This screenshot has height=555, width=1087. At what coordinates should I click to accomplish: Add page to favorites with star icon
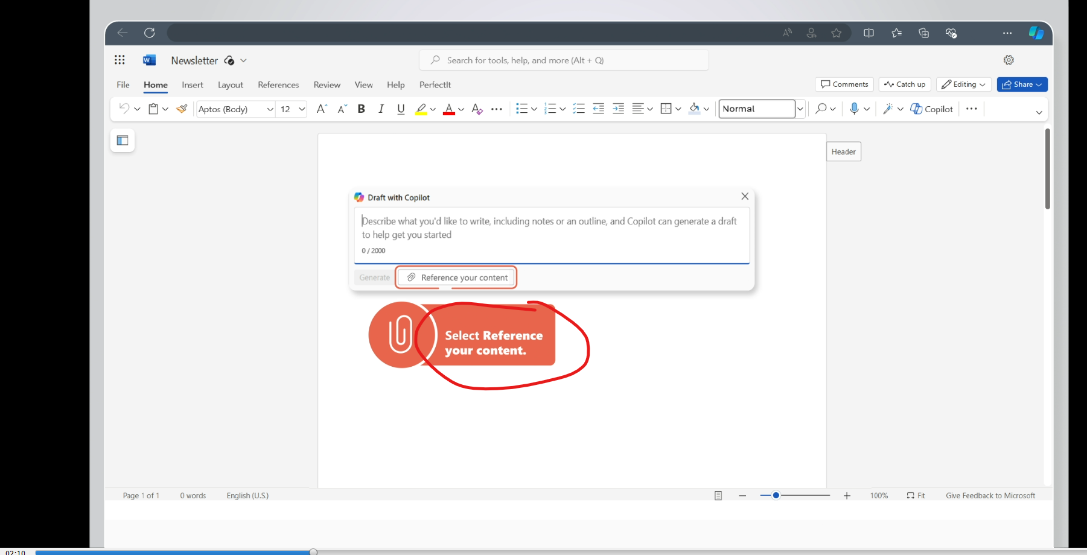(x=836, y=33)
